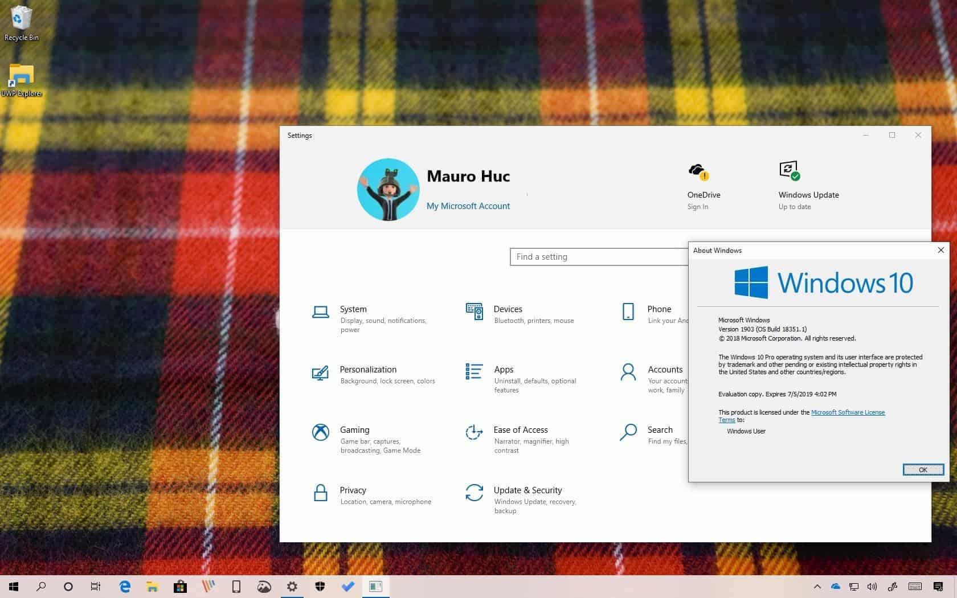Open the Start menu
The width and height of the screenshot is (957, 598).
pos(14,586)
